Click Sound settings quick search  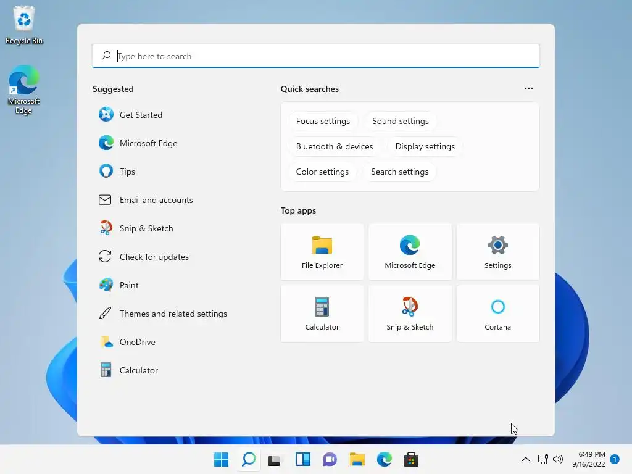[400, 122]
